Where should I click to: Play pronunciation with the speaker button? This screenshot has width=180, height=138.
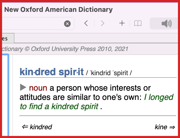click(166, 24)
